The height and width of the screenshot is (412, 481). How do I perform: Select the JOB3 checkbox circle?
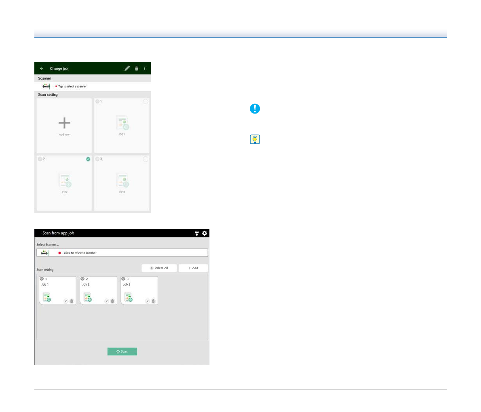(x=146, y=159)
